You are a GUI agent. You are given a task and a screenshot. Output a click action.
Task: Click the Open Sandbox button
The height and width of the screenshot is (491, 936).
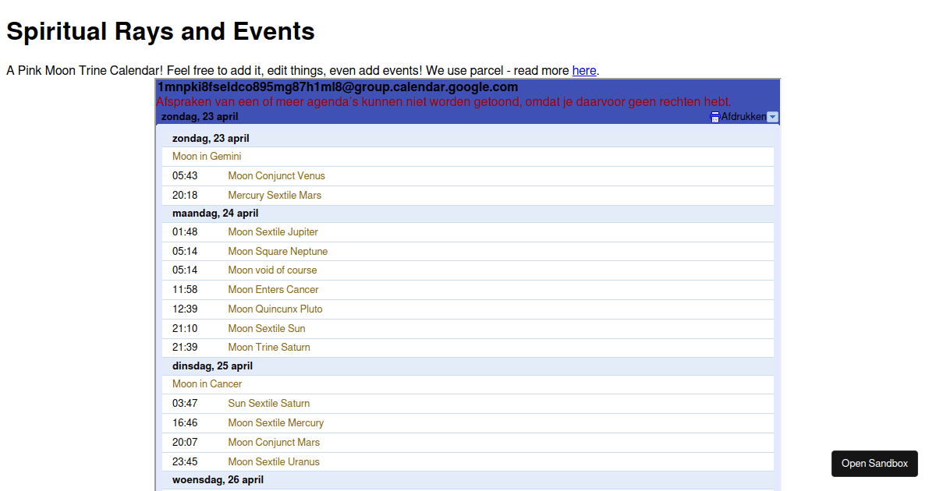(x=874, y=463)
